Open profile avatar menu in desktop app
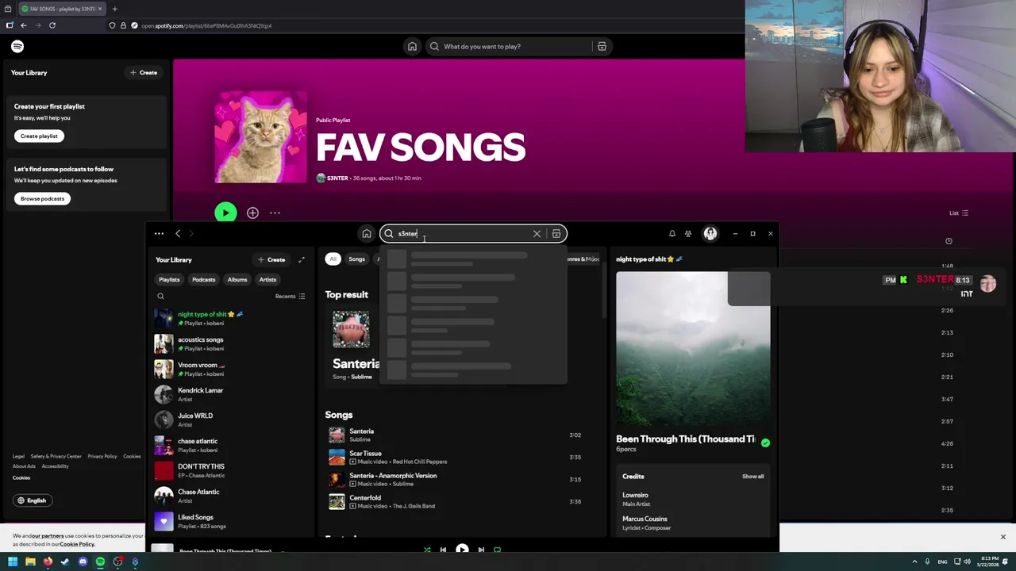This screenshot has height=571, width=1016. point(710,233)
